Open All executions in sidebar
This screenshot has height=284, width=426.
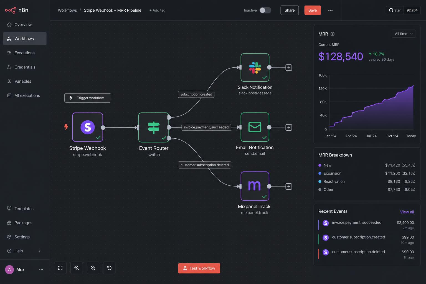[25, 95]
